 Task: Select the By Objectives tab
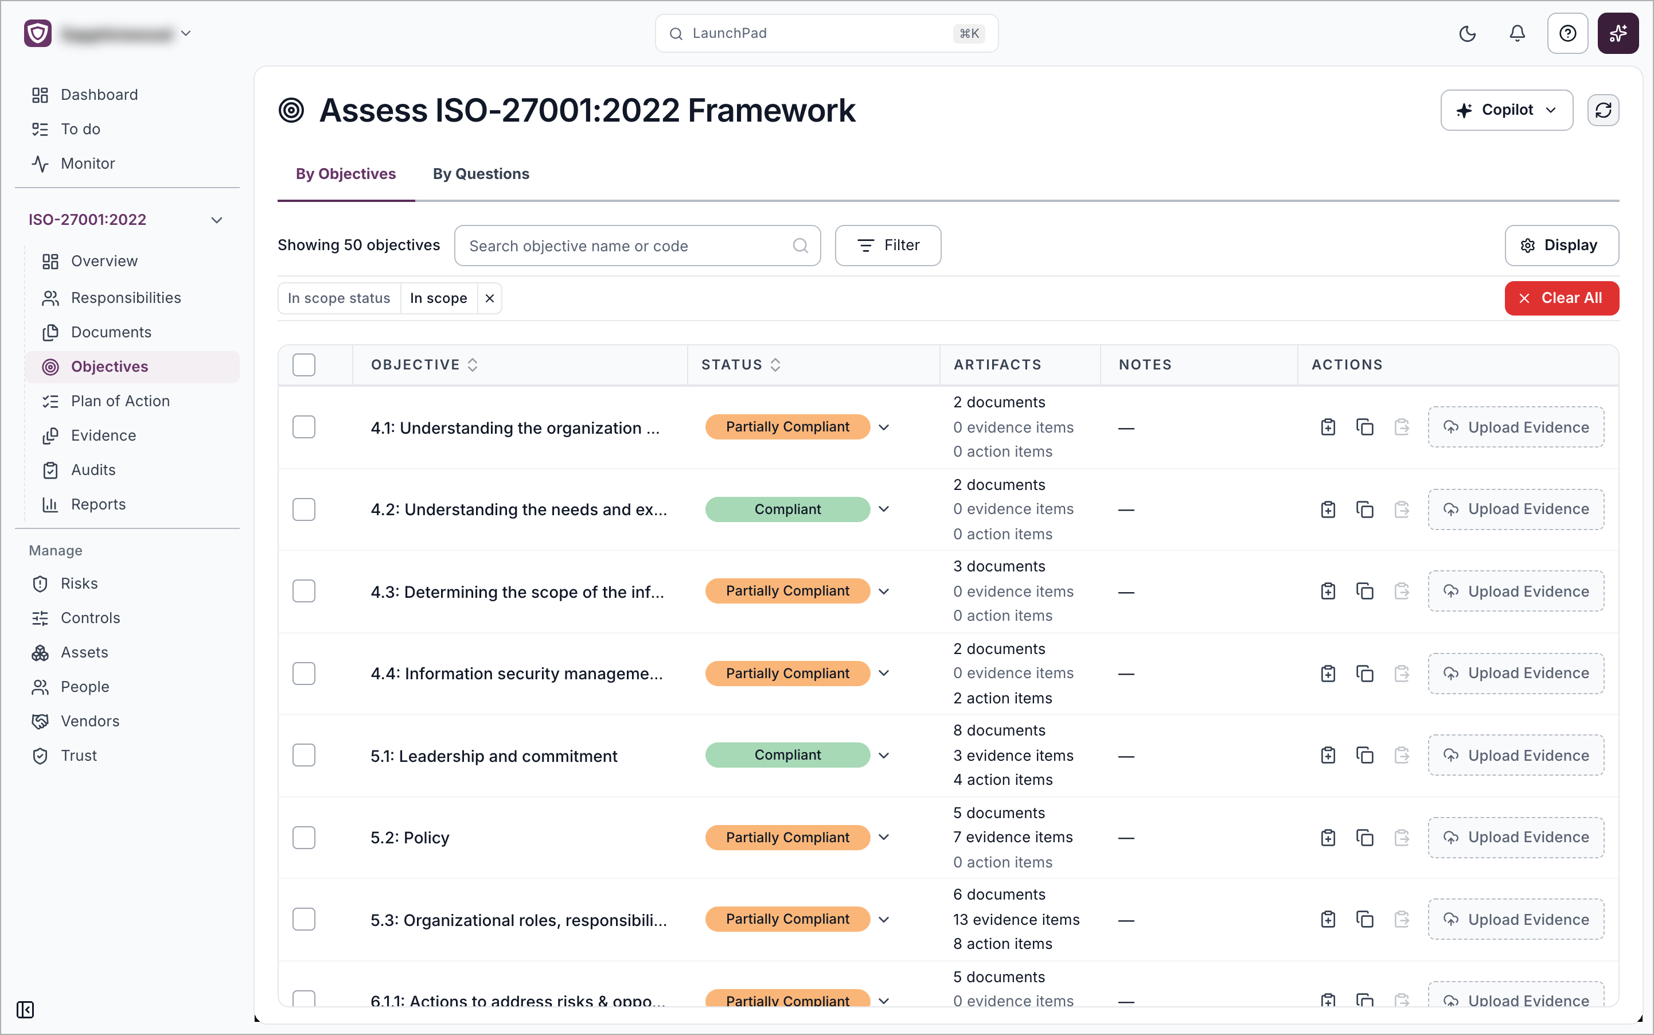(346, 174)
